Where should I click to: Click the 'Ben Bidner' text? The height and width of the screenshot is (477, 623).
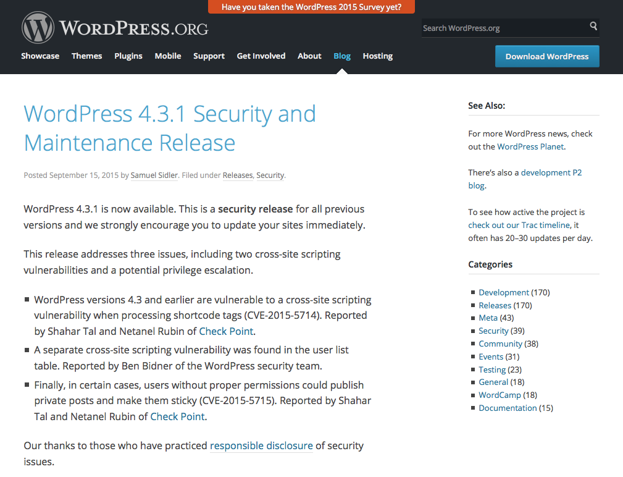click(x=147, y=366)
